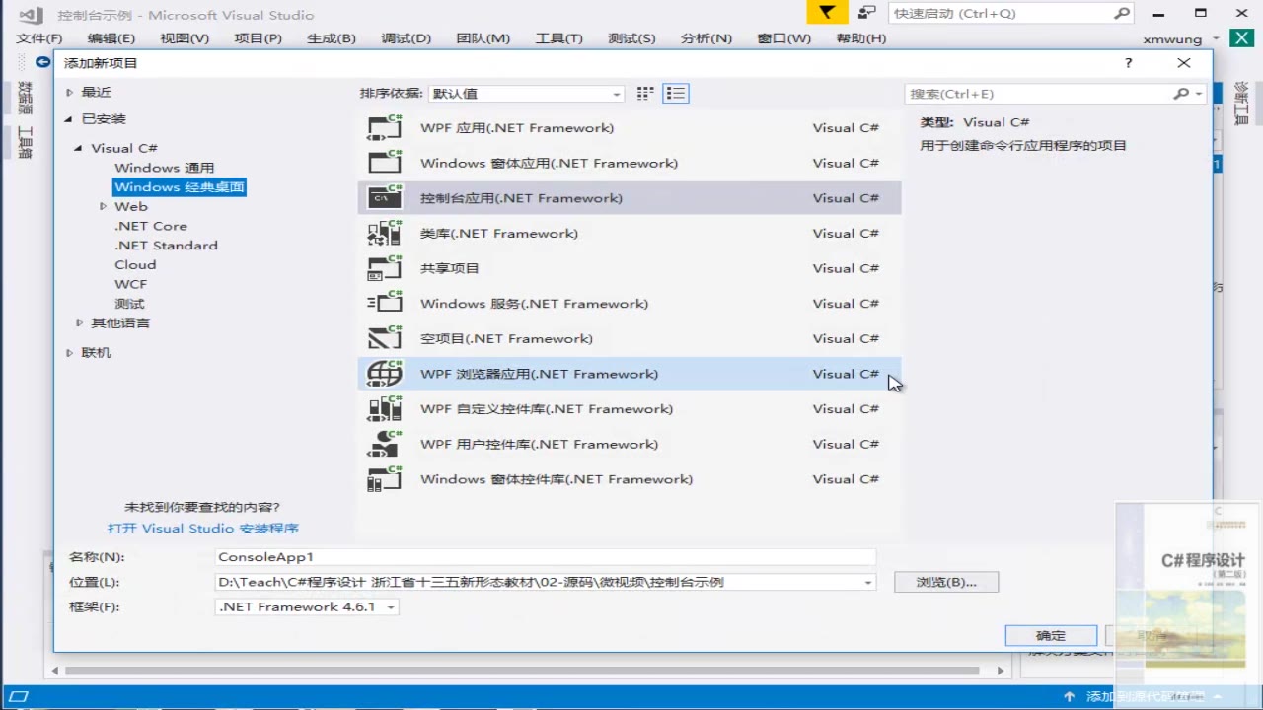The height and width of the screenshot is (710, 1263).
Task: Click the navigate backward toolbar arrow
Action: click(43, 61)
